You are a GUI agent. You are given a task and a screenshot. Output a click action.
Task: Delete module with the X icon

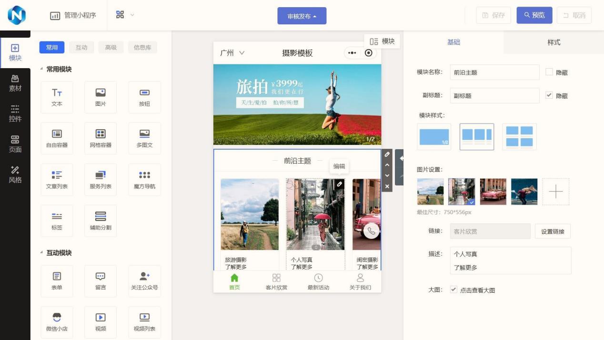tap(387, 186)
